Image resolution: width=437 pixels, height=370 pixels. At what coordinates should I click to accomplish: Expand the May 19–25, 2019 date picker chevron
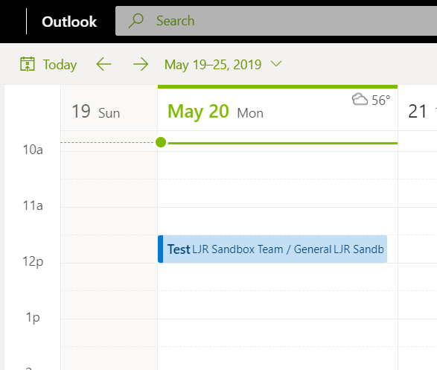coord(276,64)
